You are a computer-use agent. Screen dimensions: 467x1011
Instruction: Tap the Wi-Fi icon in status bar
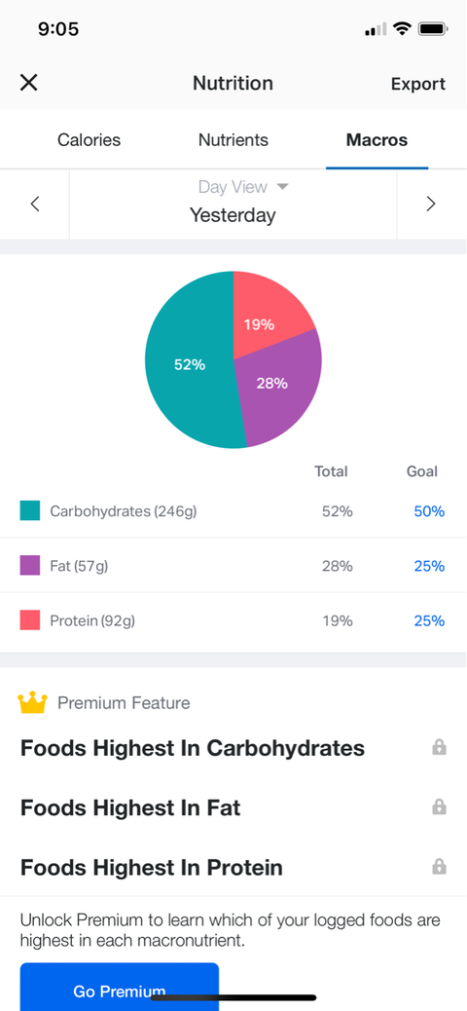(x=403, y=29)
